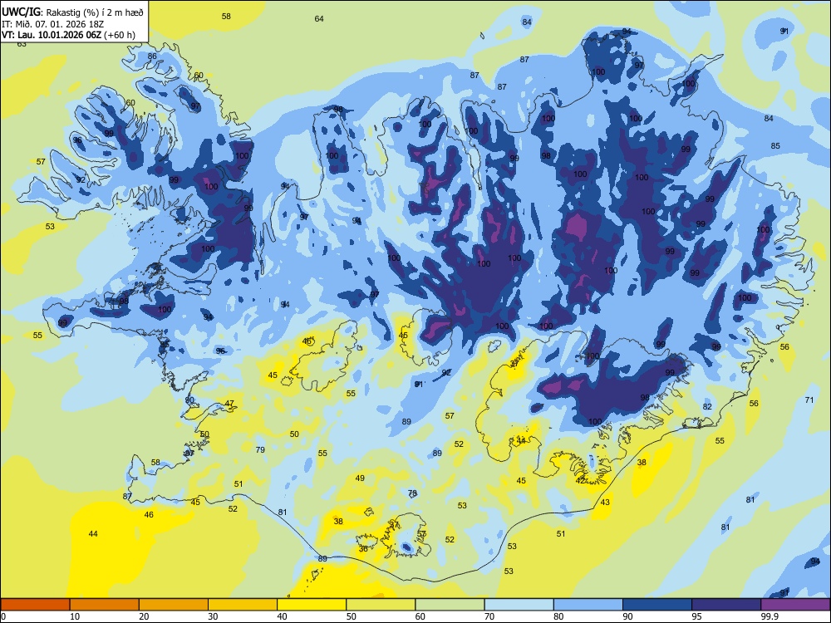Pick the 70–80 pale blue legend swatch
The height and width of the screenshot is (623, 831).
click(x=519, y=605)
